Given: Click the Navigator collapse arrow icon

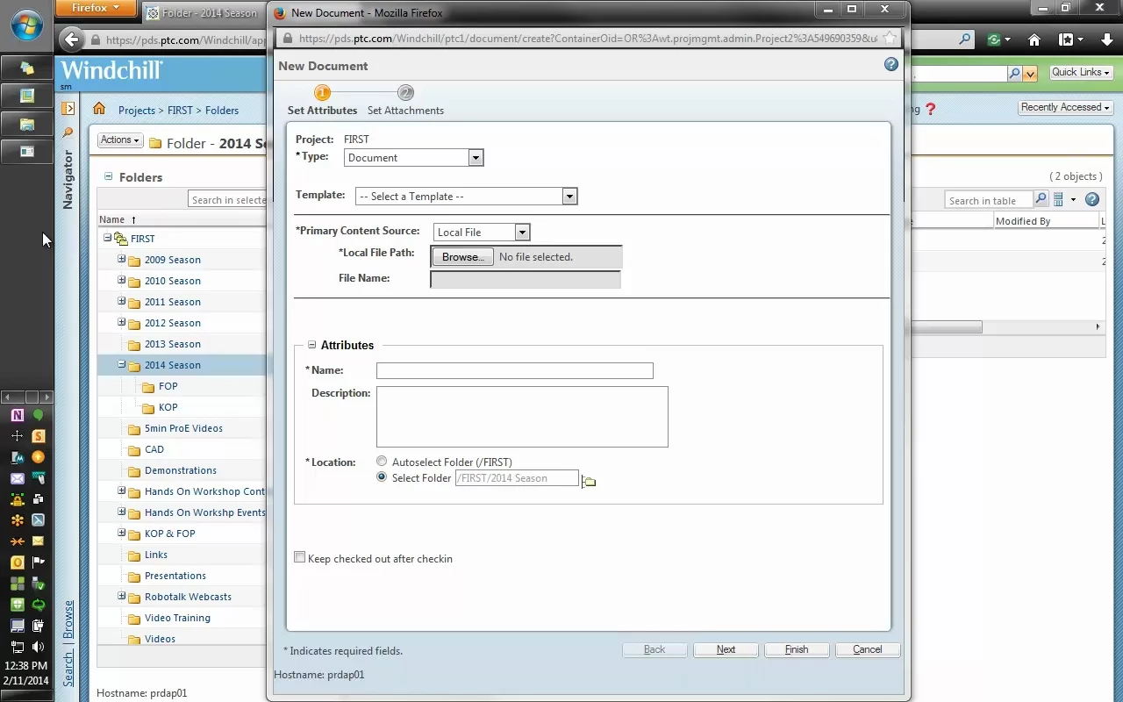Looking at the screenshot, I should point(68,109).
